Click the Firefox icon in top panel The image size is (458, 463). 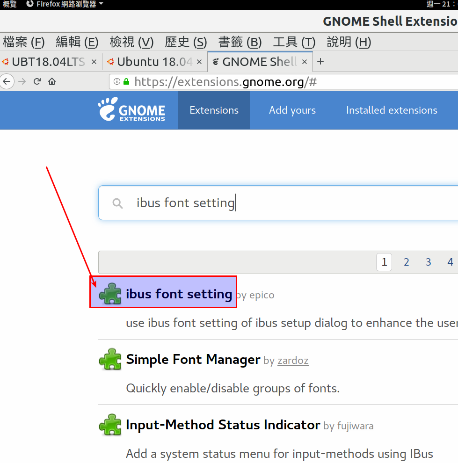click(30, 4)
